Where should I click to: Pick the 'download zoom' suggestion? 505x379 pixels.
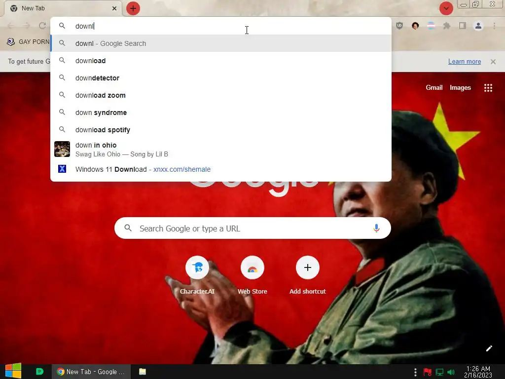click(221, 95)
